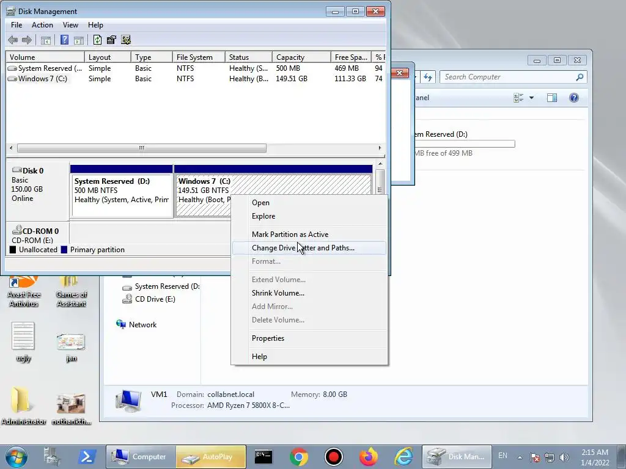
Task: Select Mark Partition as Active
Action: (x=309, y=234)
